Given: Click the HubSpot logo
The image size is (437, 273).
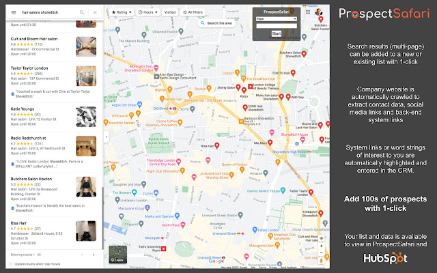Looking at the screenshot, I should pyautogui.click(x=385, y=258).
